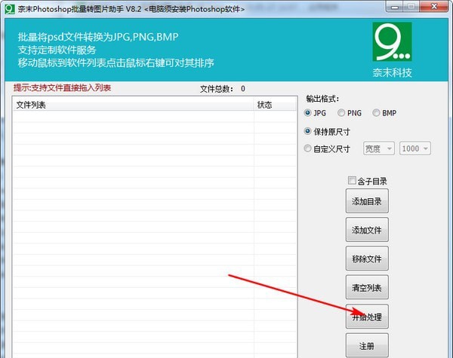The height and width of the screenshot is (358, 453).
Task: Click the green 奈末科技 logo
Action: 392,41
